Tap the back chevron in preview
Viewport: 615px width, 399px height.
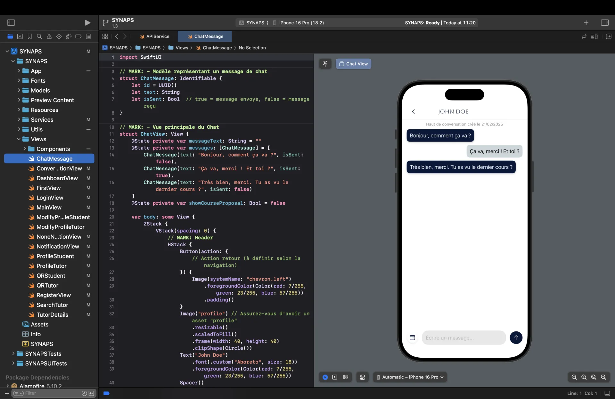click(x=413, y=111)
